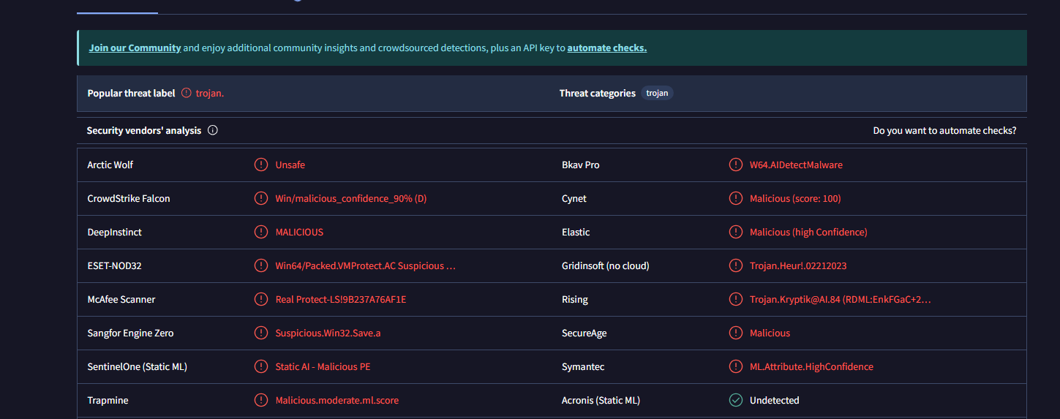Viewport: 1060px width, 419px height.
Task: Click the warning icon in CrowdStrike Falcon row
Action: click(260, 198)
